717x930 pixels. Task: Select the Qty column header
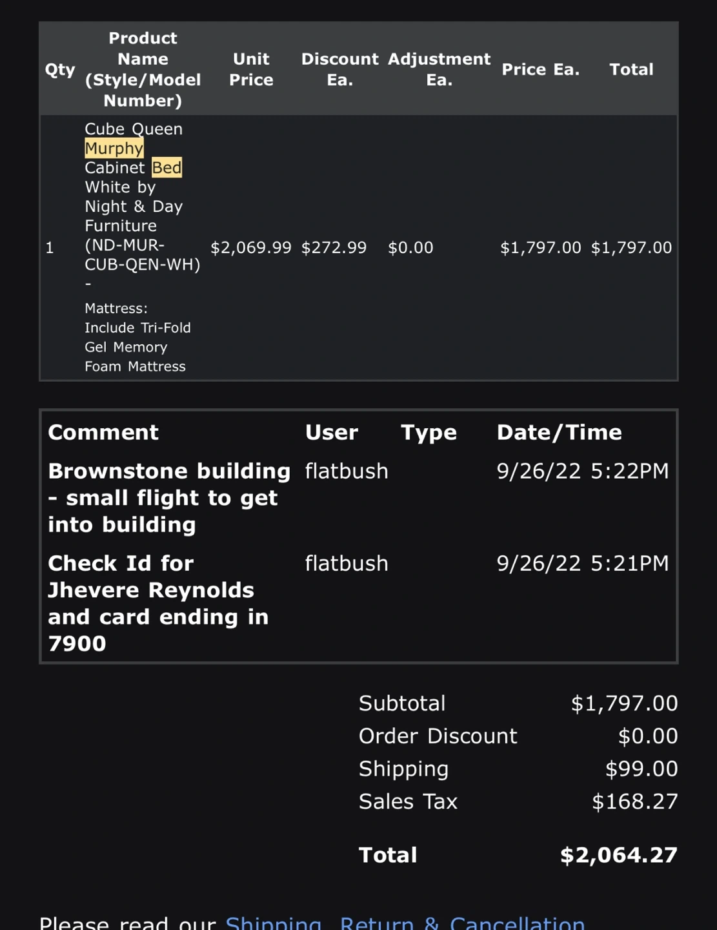tap(60, 70)
